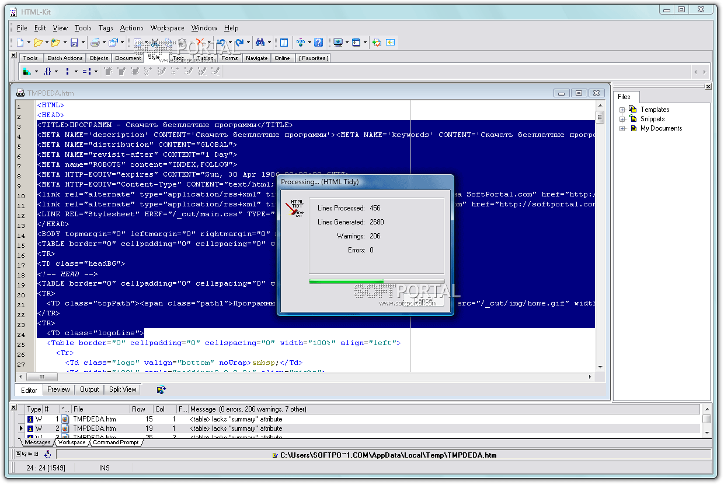The width and height of the screenshot is (724, 485).
Task: Sort messages by File column header
Action: click(x=100, y=409)
